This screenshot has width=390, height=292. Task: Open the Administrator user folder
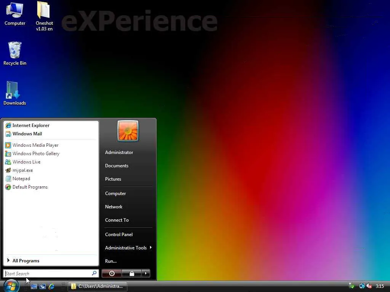[119, 152]
